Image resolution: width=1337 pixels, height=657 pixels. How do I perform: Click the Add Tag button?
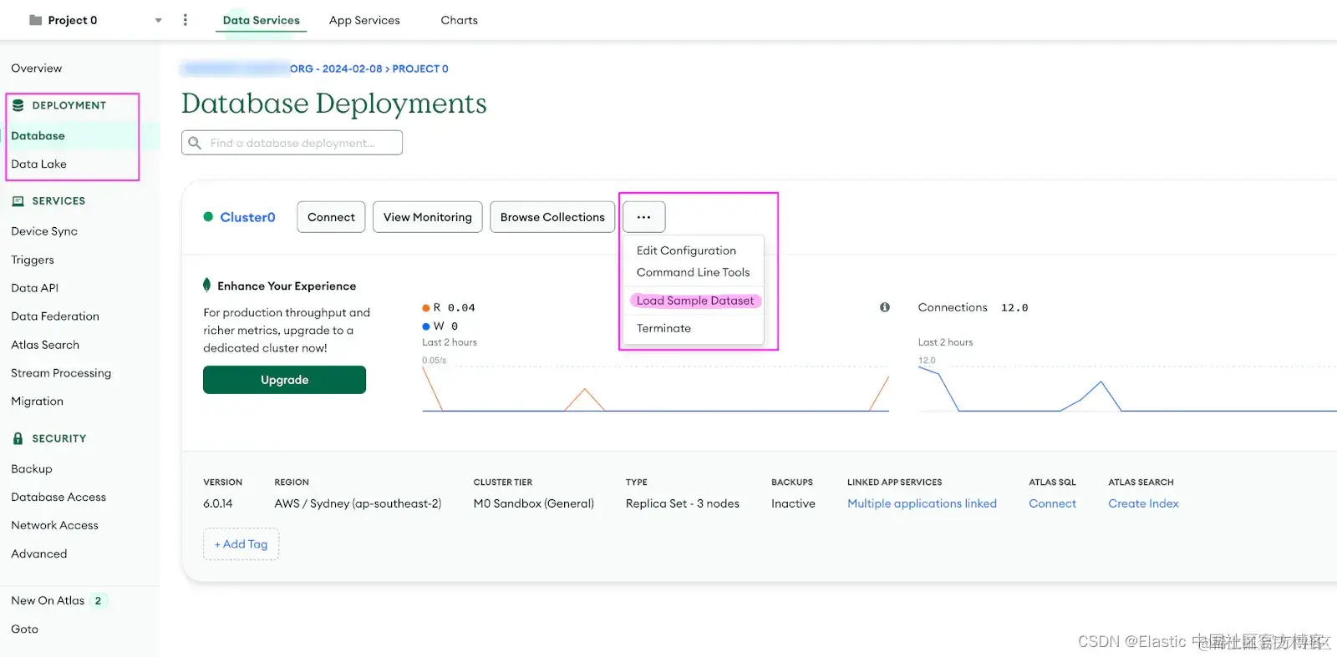[241, 544]
